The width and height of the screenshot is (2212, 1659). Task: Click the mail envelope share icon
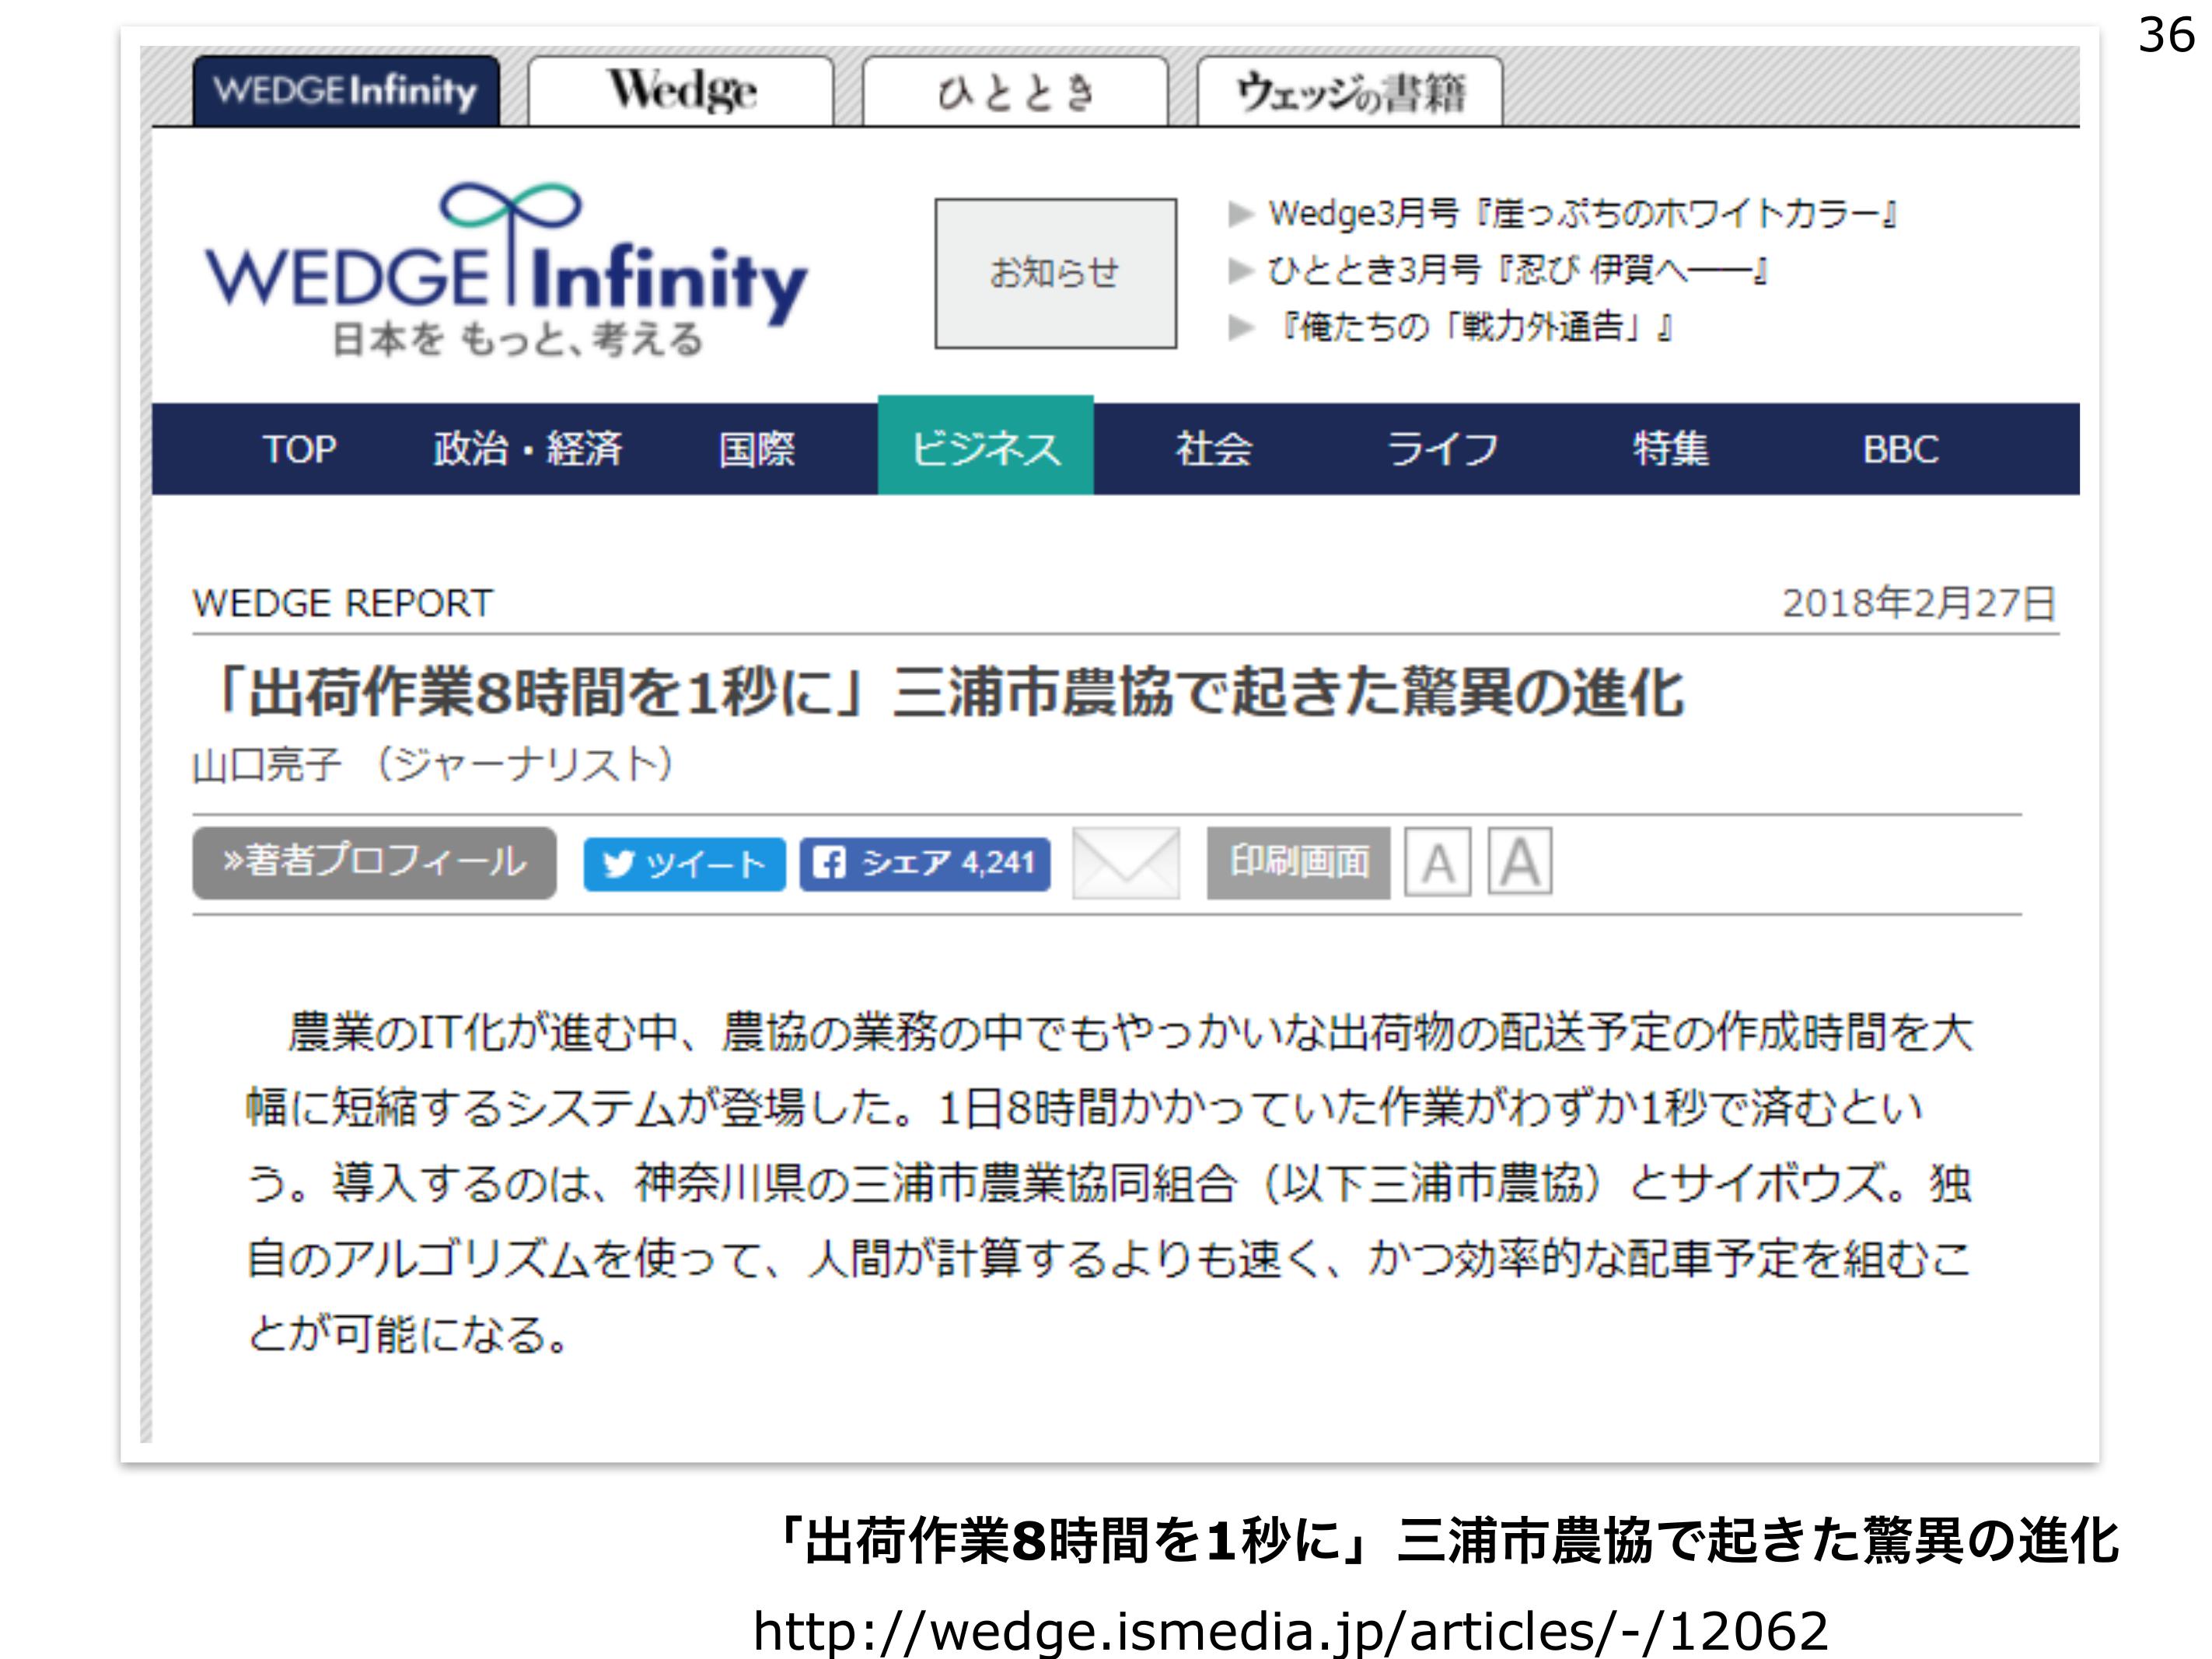pyautogui.click(x=1125, y=862)
